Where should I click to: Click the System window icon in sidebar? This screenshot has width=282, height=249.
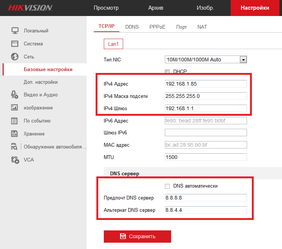tap(15, 44)
